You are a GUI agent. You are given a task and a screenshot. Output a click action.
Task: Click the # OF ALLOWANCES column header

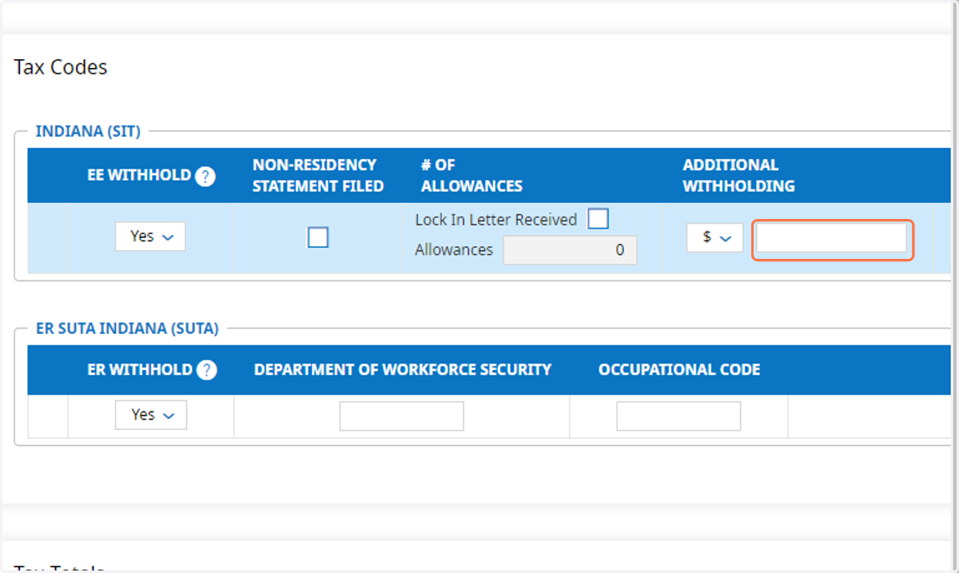coord(472,176)
